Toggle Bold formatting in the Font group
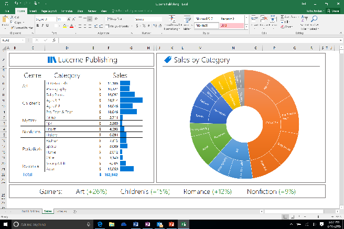Viewport: 344px width, 229px height. [x=37, y=26]
